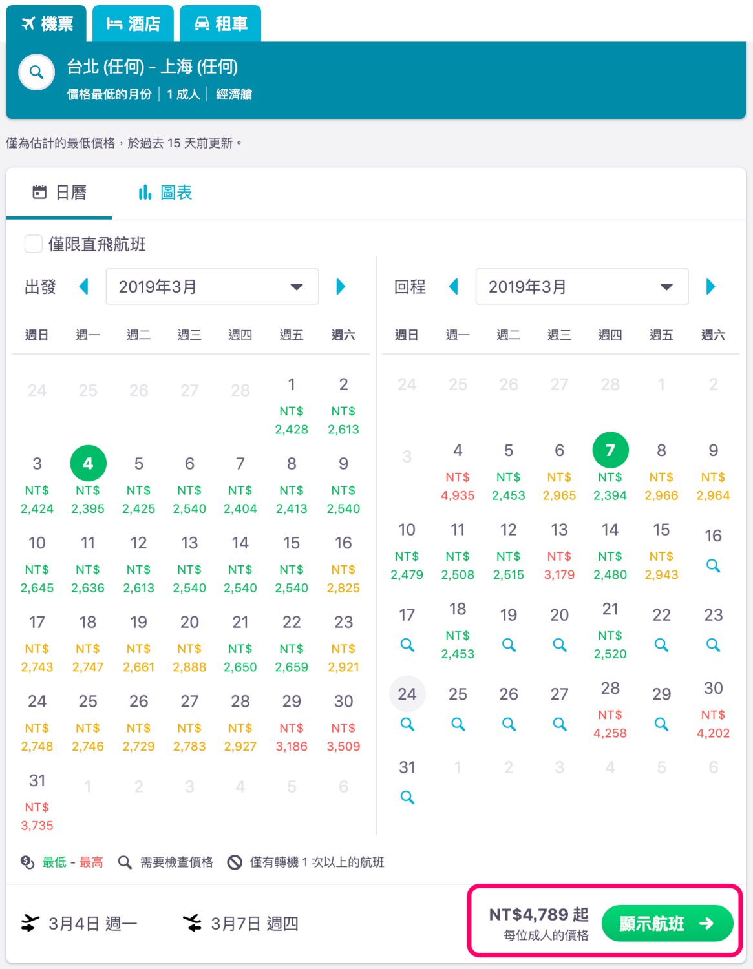Check price magnifier for return date 19
Image resolution: width=753 pixels, height=969 pixels.
click(509, 645)
